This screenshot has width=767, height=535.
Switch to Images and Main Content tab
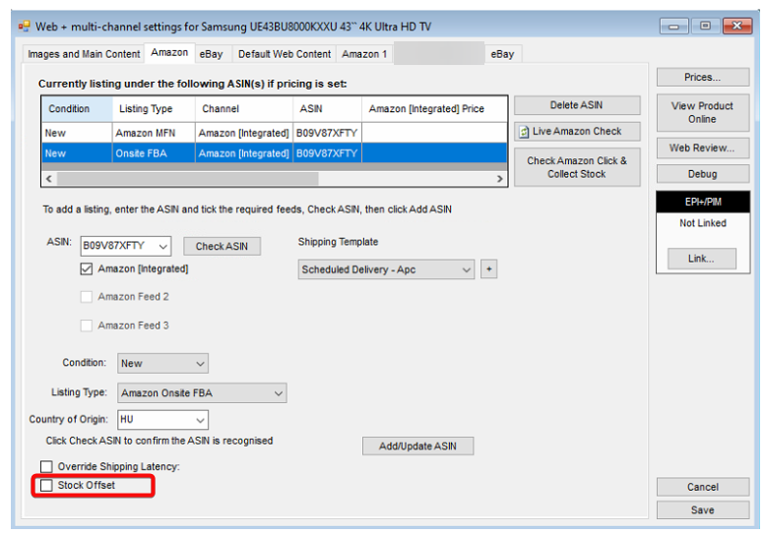(x=83, y=54)
